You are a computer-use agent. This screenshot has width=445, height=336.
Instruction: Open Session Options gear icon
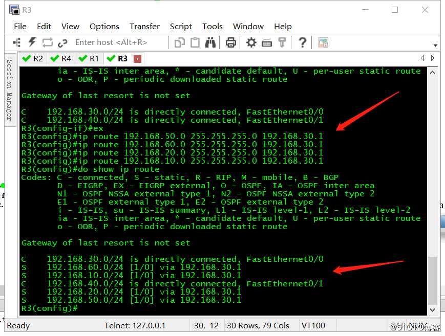pyautogui.click(x=251, y=42)
